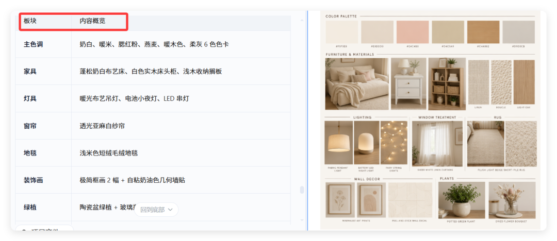557x241 pixels.
Task: Click the plush beige rug room image
Action: click(486, 144)
